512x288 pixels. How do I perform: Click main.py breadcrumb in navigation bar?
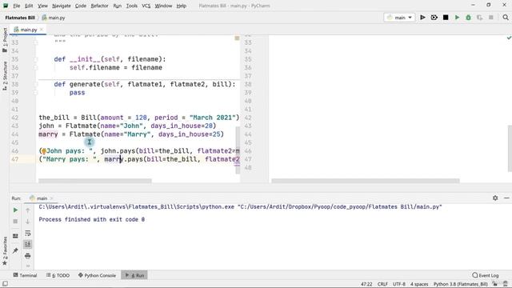54,18
